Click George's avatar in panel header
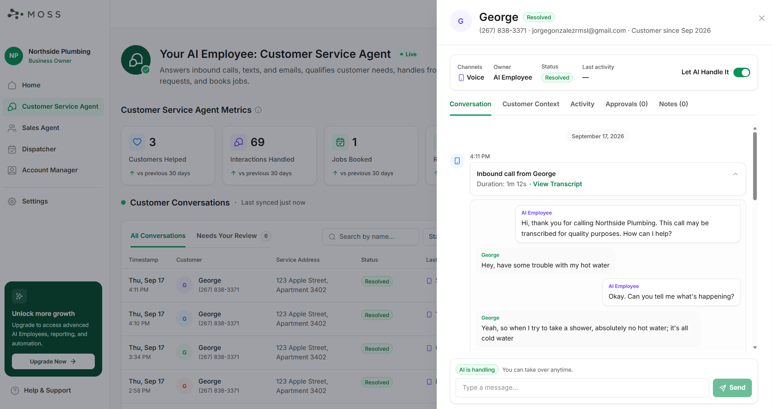 click(461, 21)
